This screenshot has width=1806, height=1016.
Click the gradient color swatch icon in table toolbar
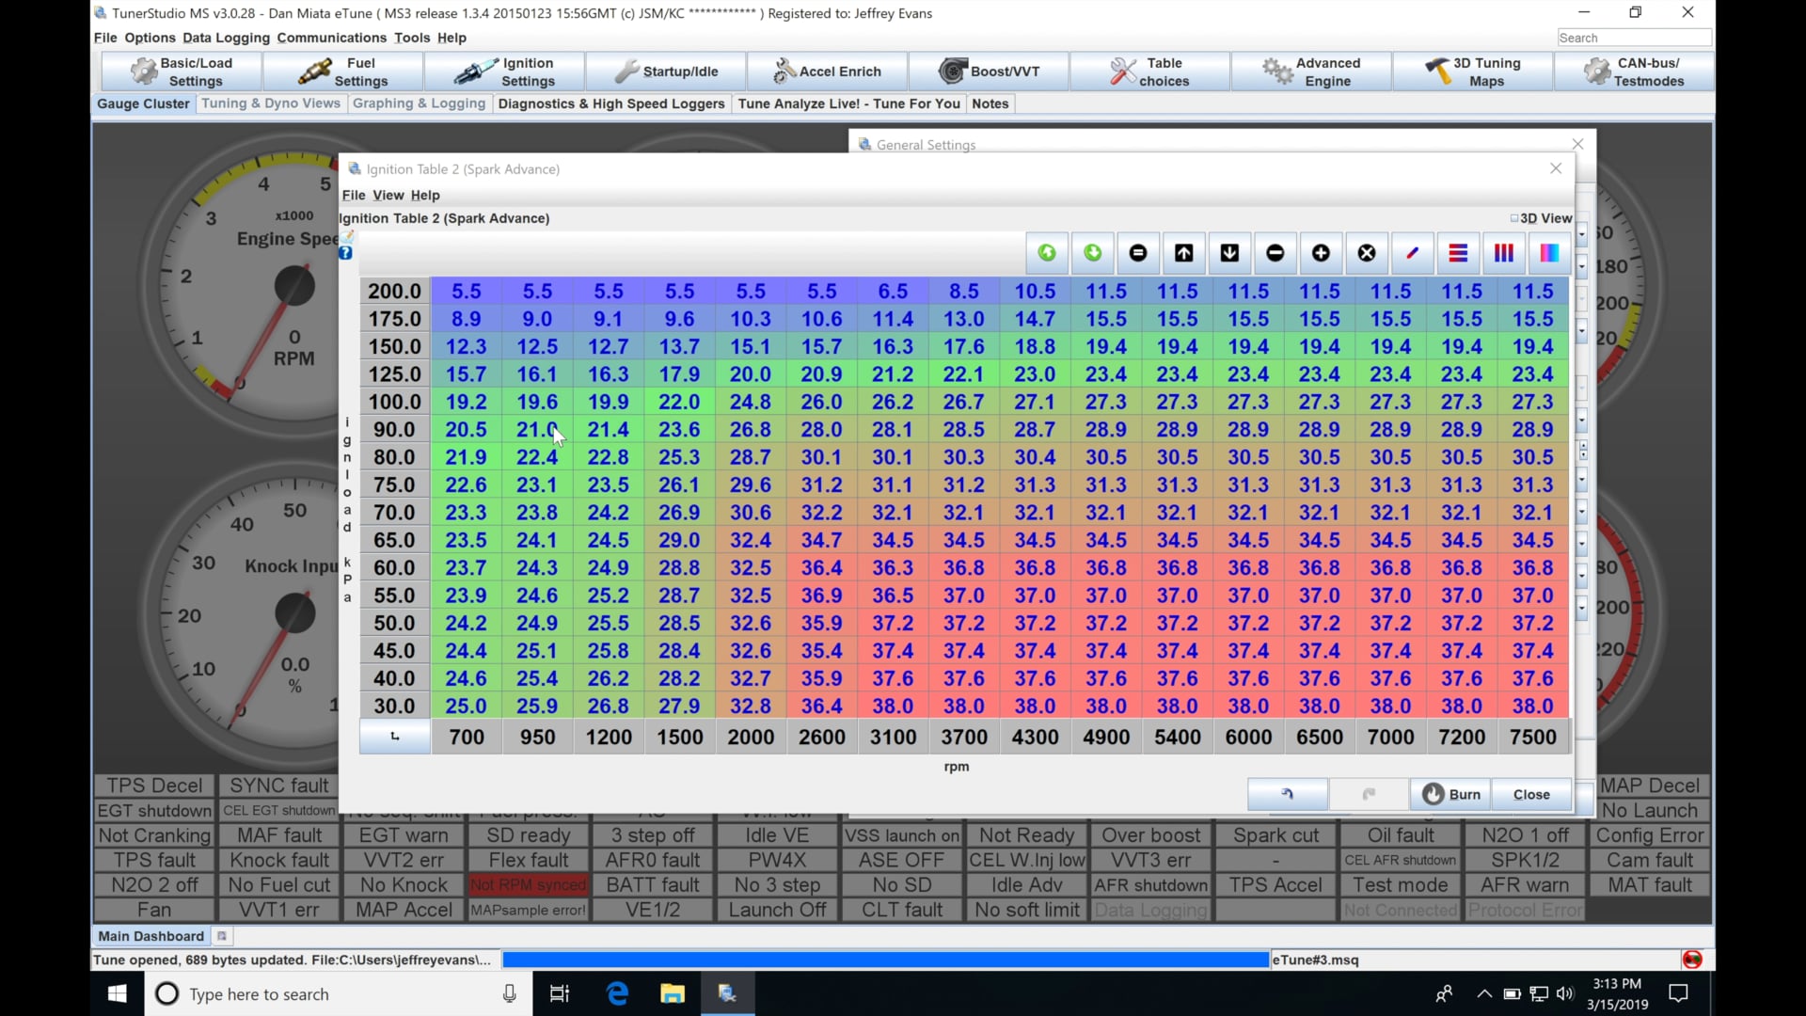tap(1548, 252)
